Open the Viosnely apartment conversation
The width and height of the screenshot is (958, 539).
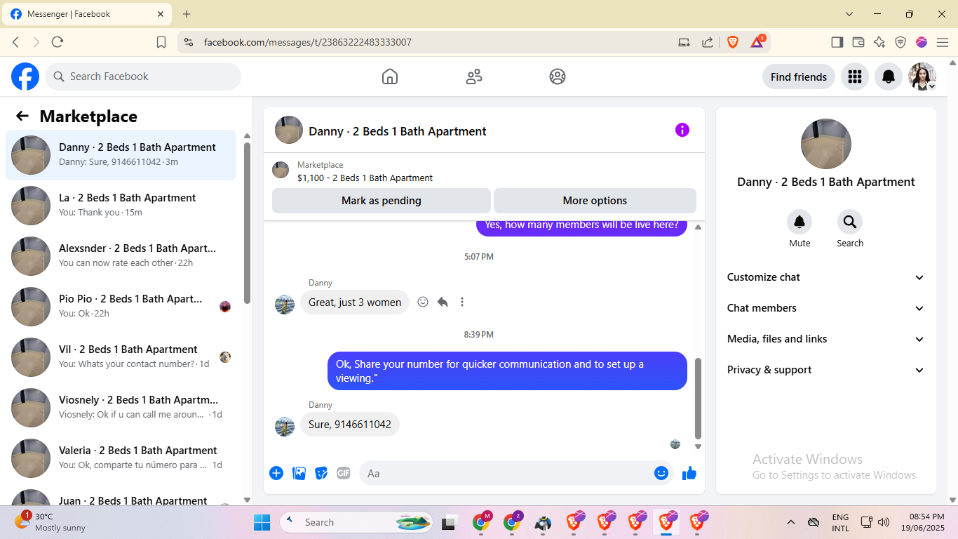point(121,408)
